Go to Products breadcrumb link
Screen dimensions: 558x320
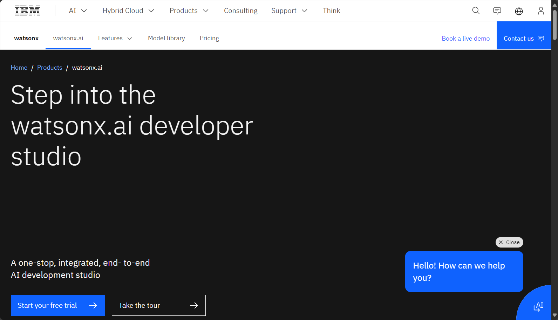pyautogui.click(x=49, y=68)
